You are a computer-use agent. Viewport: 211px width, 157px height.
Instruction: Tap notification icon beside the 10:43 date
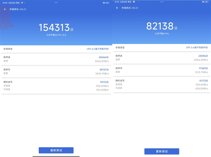(23, 3)
